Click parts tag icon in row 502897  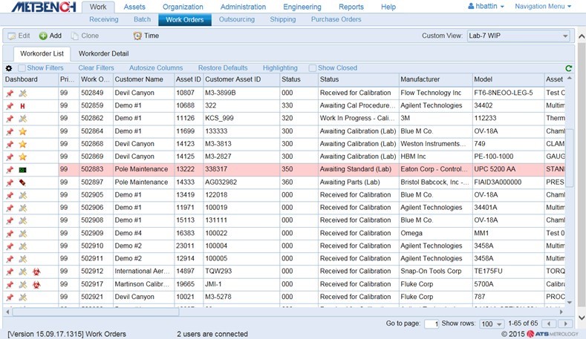[22, 182]
